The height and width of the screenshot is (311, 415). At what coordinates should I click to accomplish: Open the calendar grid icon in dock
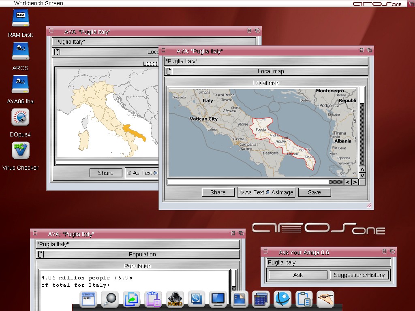click(261, 299)
